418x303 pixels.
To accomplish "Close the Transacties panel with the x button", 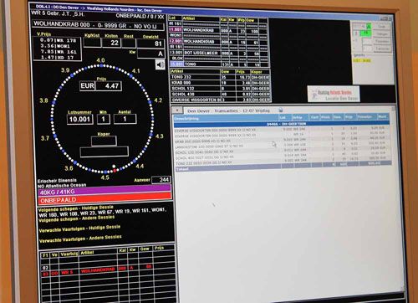I will tap(177, 110).
